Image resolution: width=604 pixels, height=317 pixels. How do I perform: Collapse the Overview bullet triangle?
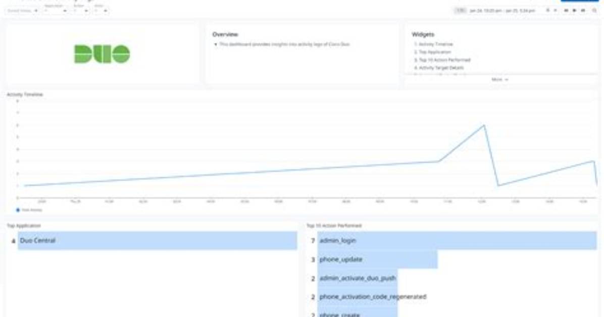point(216,44)
